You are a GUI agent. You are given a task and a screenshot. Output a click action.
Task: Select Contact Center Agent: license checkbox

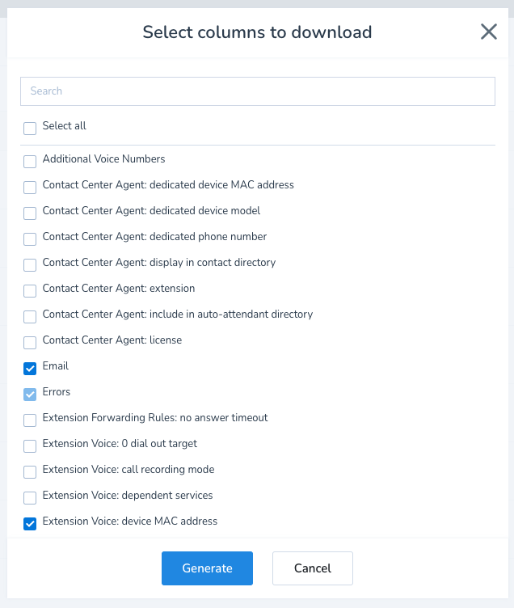(30, 342)
